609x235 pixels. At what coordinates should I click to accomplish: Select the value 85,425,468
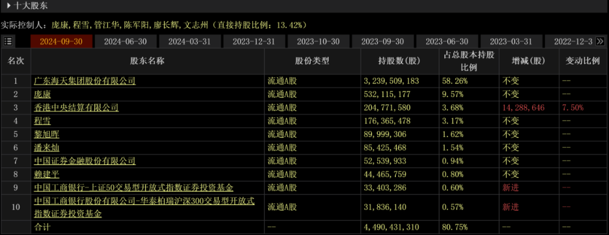(385, 148)
